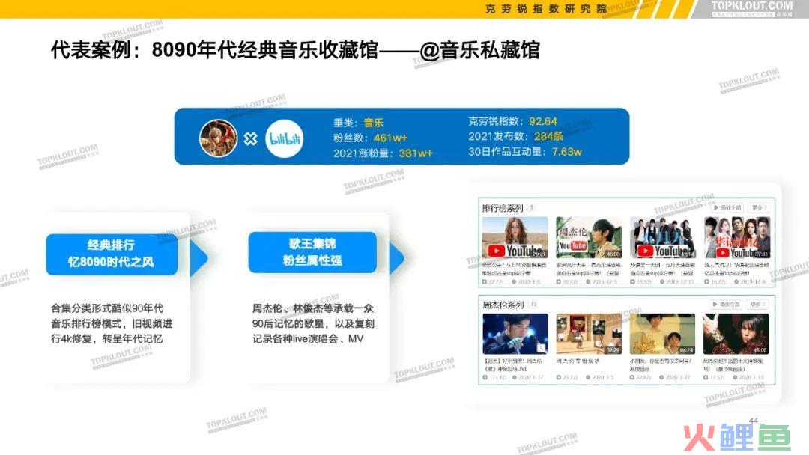Click the 2021涨粉量：381w+ stat

(x=383, y=153)
